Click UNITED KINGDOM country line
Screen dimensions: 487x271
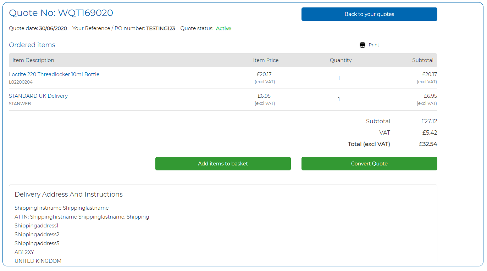(x=38, y=261)
